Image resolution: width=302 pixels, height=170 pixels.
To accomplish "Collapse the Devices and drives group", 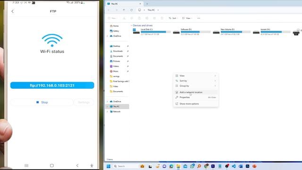I will click(132, 25).
